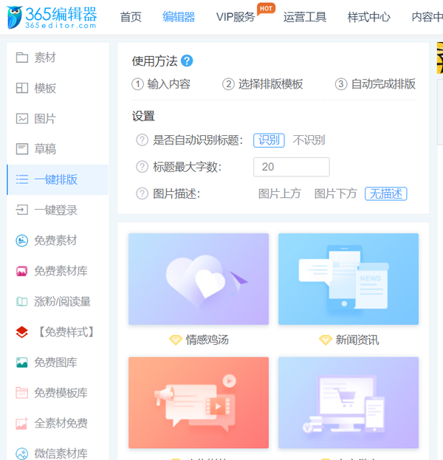Open the 样式中心 navigation item
Viewport: 443px width, 460px height.
coord(368,17)
